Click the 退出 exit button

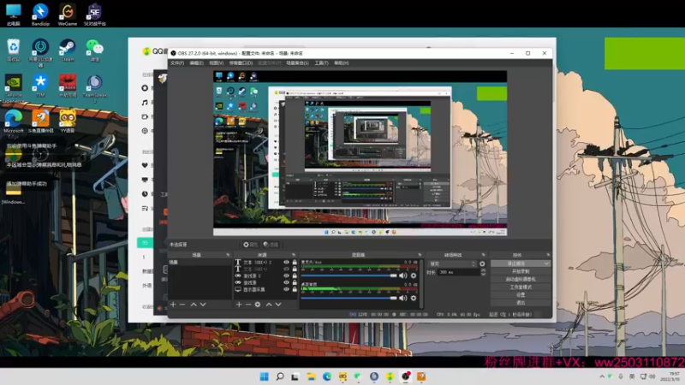[x=521, y=303]
